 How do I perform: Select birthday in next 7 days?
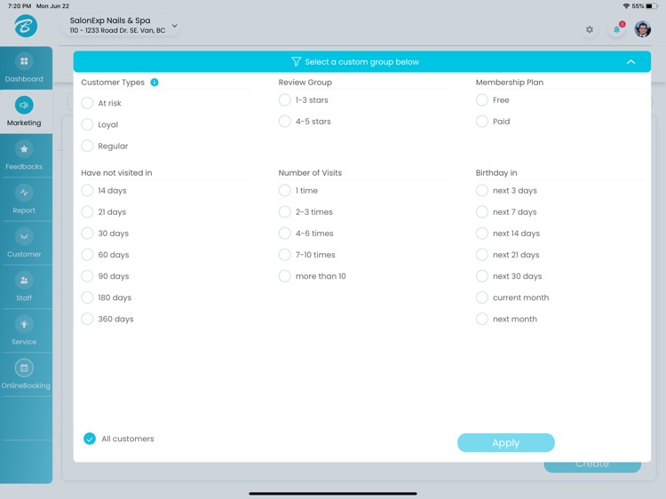pos(482,212)
